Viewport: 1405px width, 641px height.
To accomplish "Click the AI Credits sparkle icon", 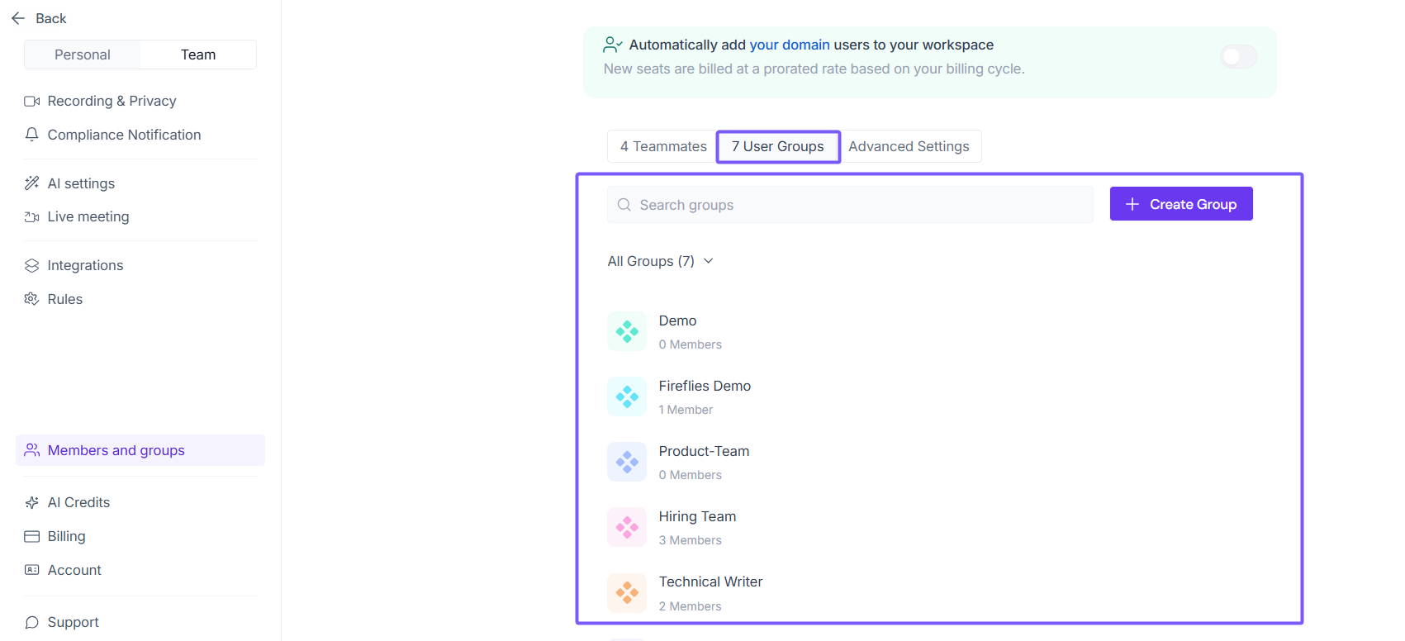I will tap(32, 502).
